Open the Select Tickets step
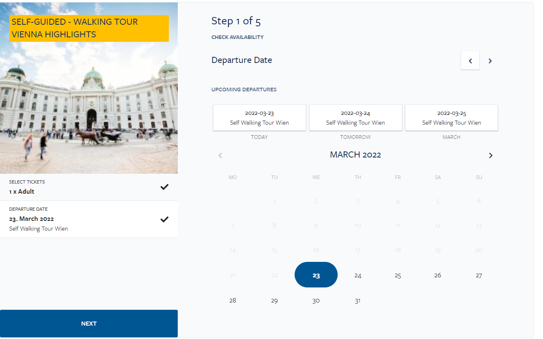The image size is (543, 339). point(89,187)
